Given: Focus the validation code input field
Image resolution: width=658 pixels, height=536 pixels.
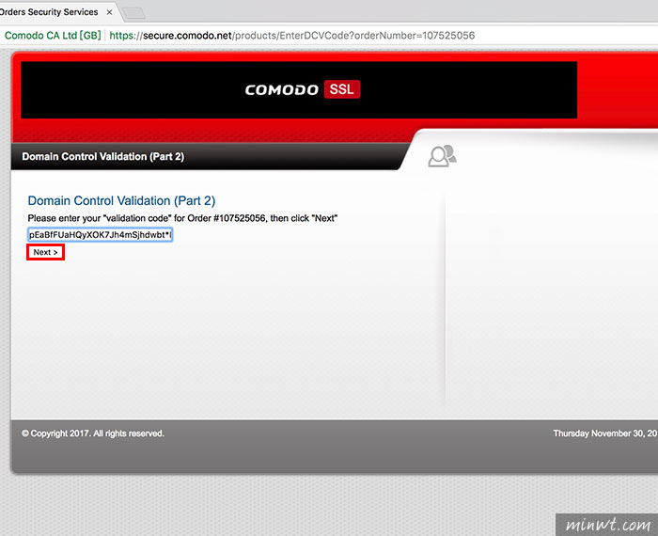Looking at the screenshot, I should (x=100, y=235).
